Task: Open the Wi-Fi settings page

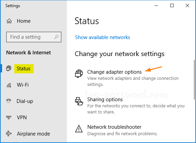Action: [23, 85]
